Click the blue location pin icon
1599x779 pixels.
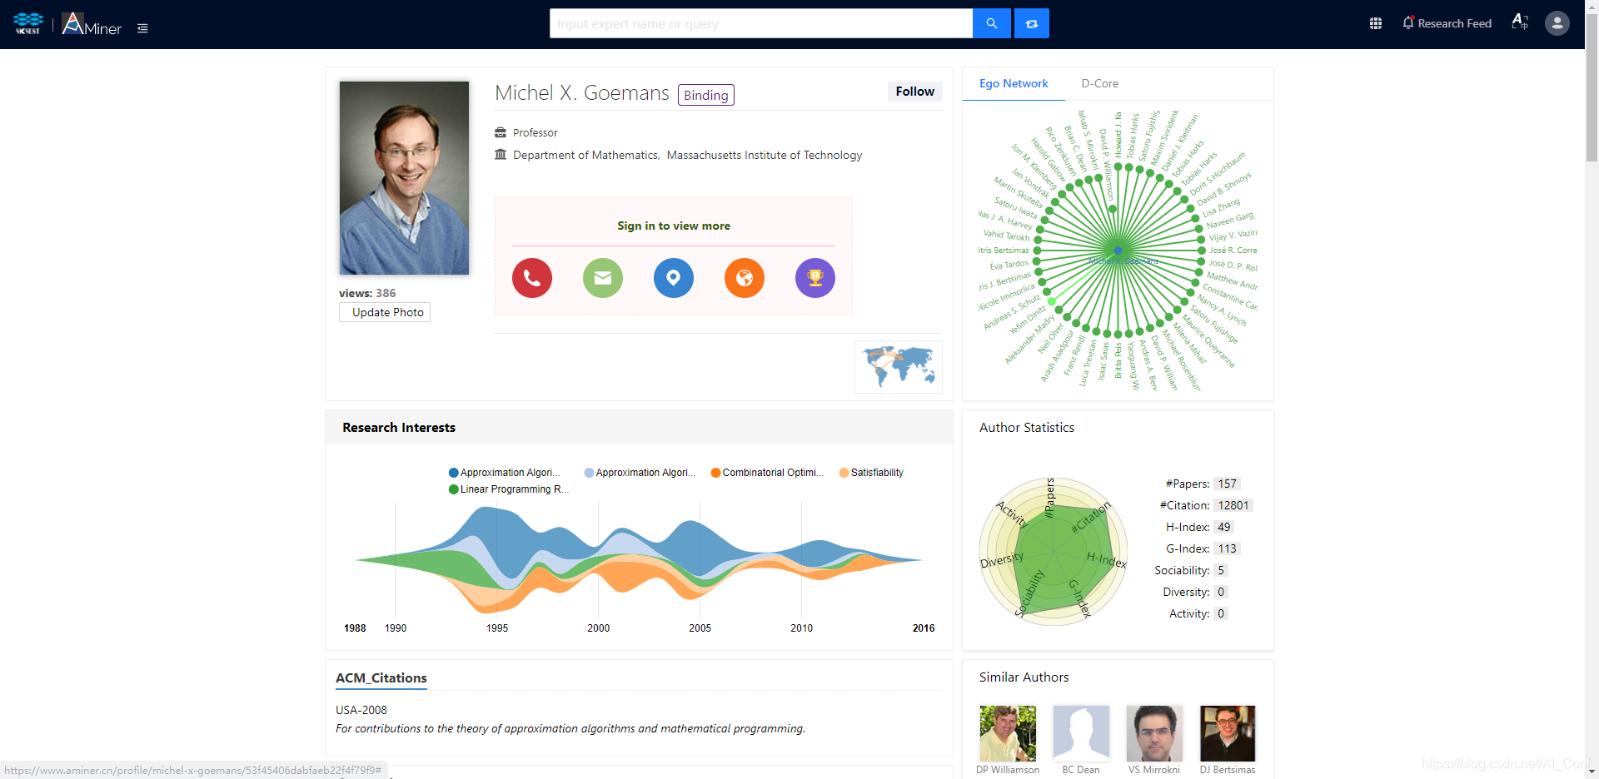tap(674, 278)
